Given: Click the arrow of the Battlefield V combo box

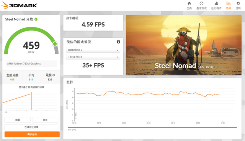Looking at the screenshot, I should tap(117, 50).
